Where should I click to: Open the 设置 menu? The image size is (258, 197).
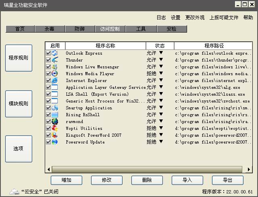click(x=176, y=18)
